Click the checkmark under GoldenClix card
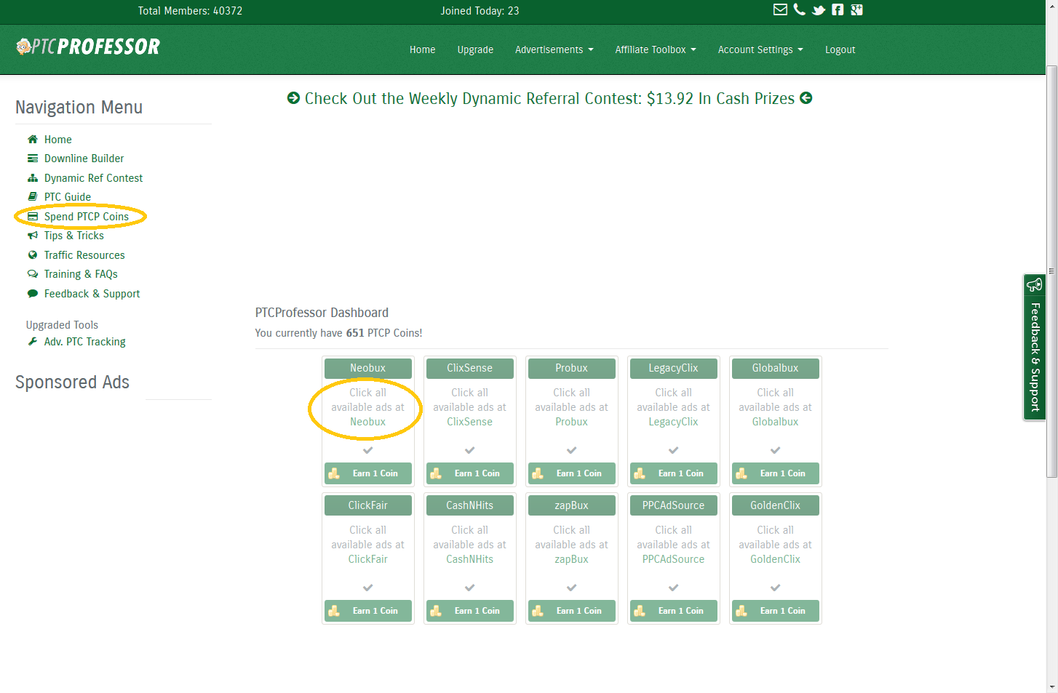The width and height of the screenshot is (1058, 693). click(776, 588)
